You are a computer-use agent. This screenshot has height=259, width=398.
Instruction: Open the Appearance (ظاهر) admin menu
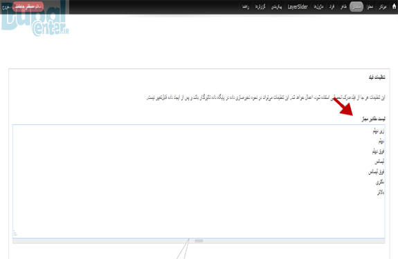point(343,7)
